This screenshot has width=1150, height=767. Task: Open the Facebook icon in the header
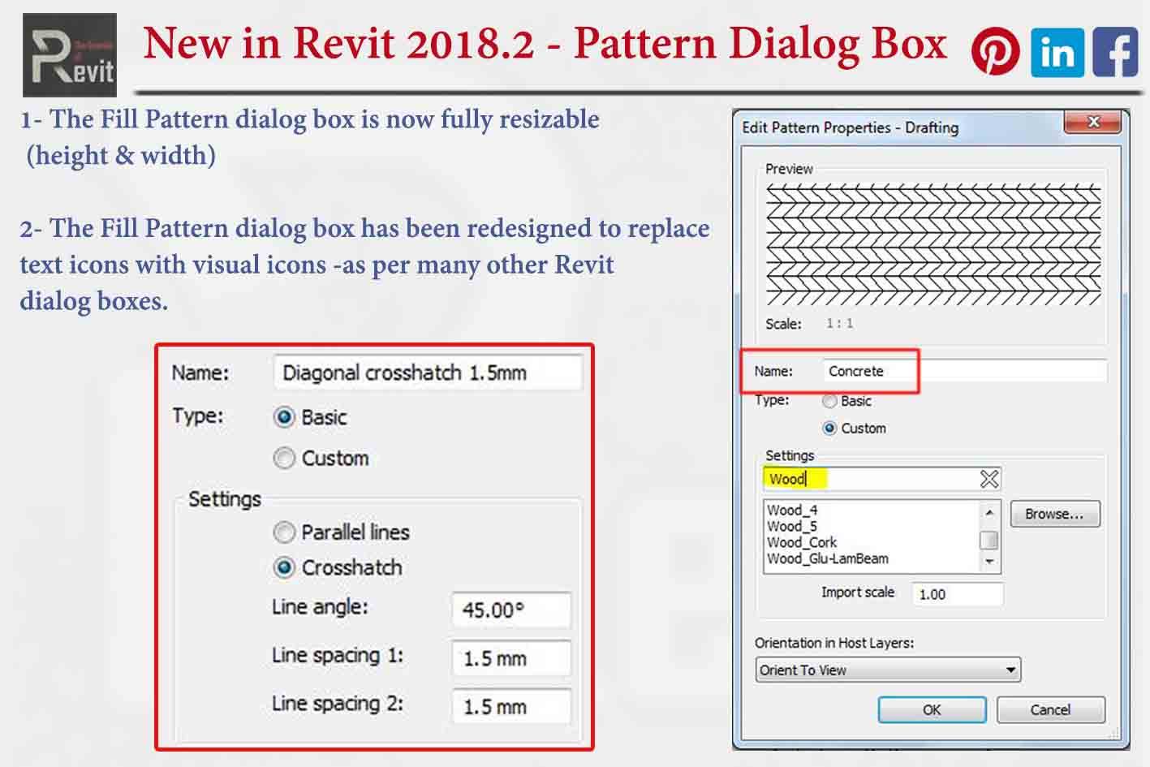[x=1115, y=52]
